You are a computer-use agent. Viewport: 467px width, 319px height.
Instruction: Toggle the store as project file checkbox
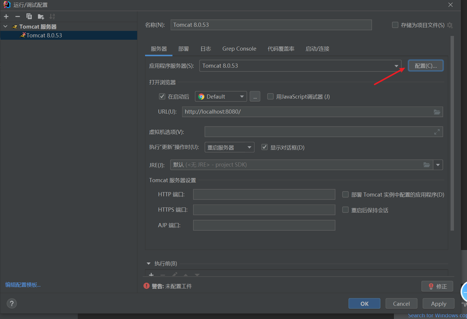395,25
